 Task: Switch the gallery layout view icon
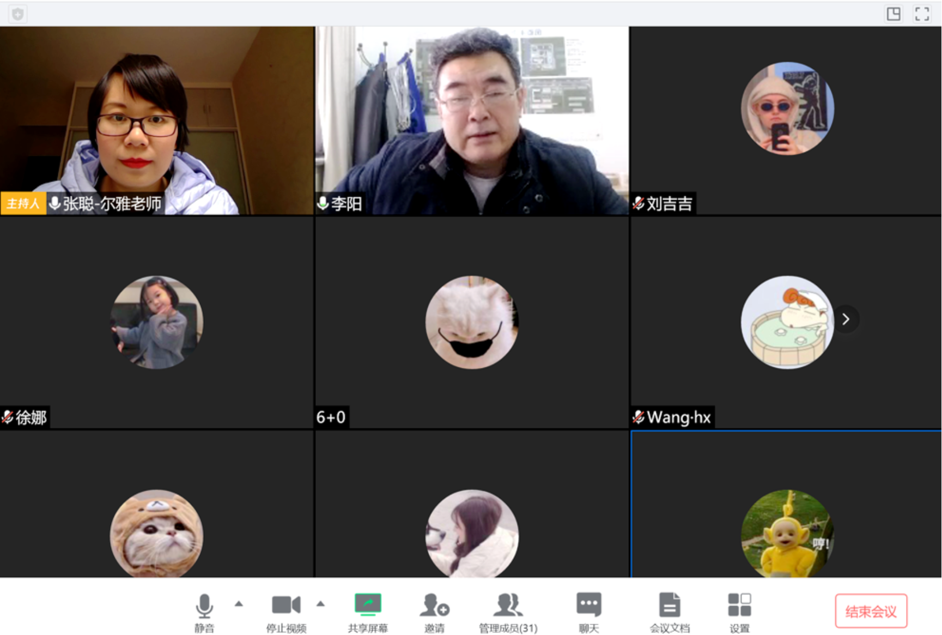[x=894, y=14]
